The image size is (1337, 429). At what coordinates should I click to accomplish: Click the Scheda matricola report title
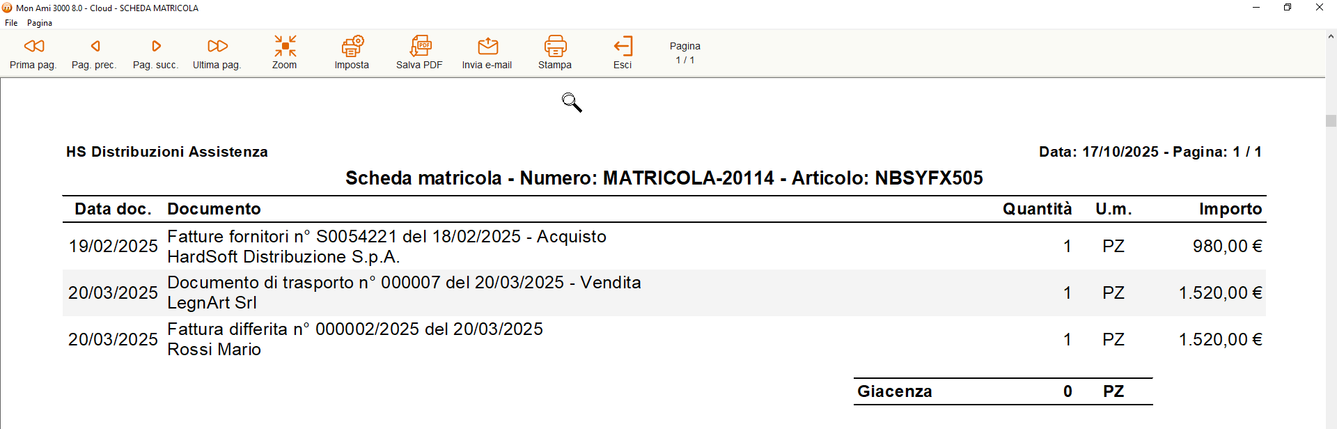[x=664, y=178]
